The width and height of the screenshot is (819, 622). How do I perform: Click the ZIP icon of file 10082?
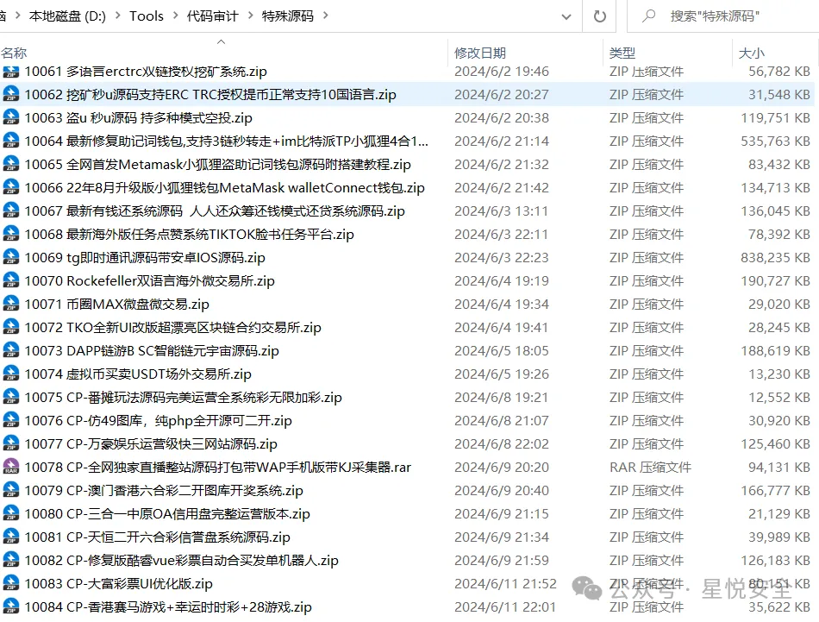[11, 560]
